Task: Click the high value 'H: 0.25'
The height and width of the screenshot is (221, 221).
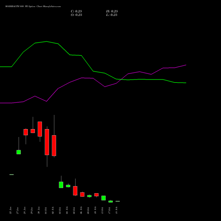Action: click(112, 11)
